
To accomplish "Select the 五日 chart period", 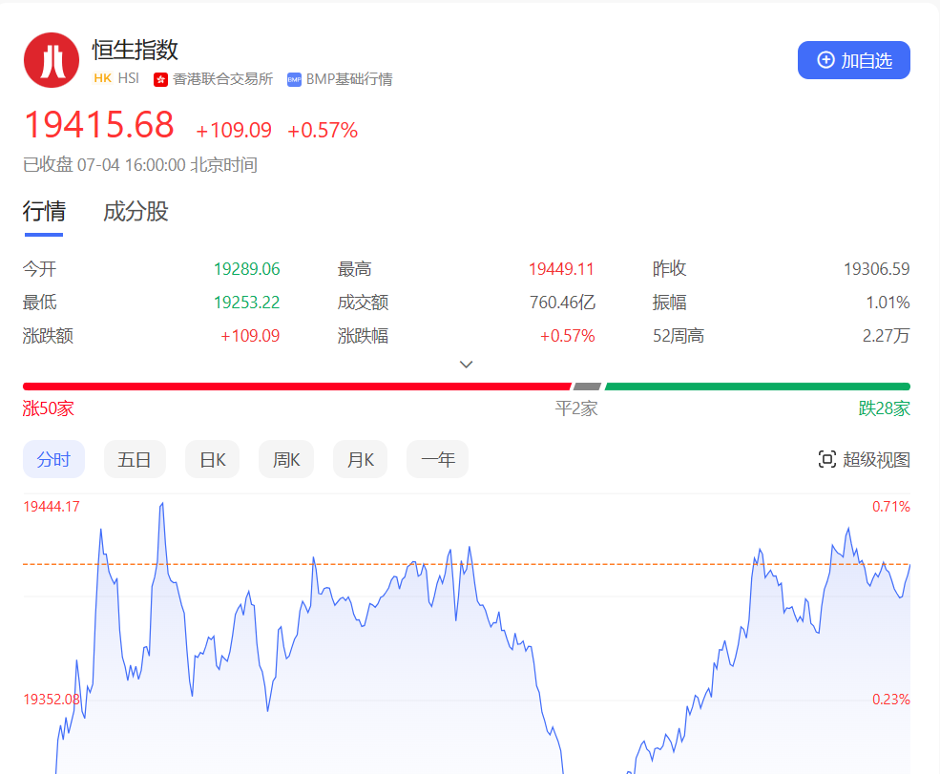I will 135,460.
